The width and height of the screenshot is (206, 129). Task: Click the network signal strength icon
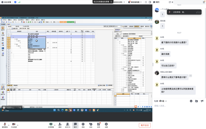[x=19, y=2]
